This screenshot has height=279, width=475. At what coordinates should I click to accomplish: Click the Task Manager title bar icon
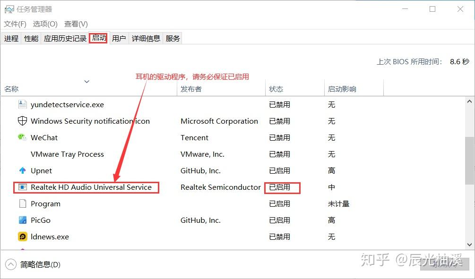(9, 9)
